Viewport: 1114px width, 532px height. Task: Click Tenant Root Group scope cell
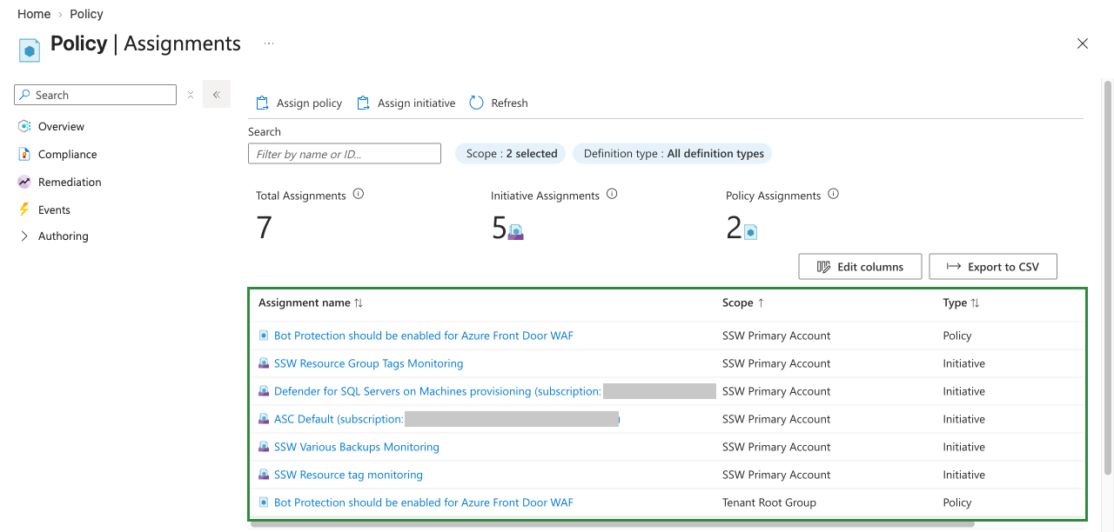pos(769,502)
